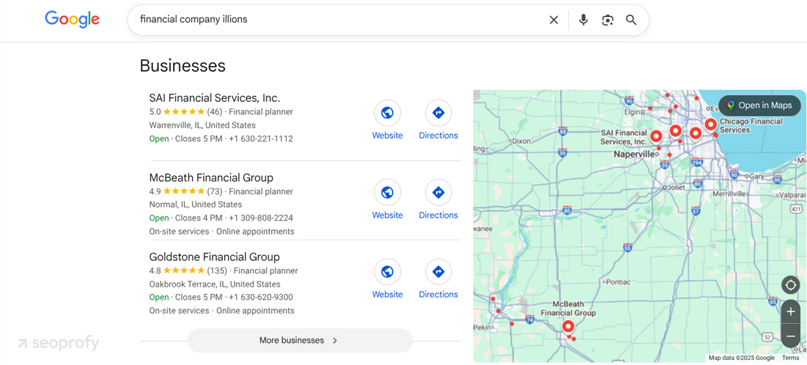Viewport: 807px width, 365px height.
Task: Click Website label under McBeath Financial Group
Action: coord(387,215)
